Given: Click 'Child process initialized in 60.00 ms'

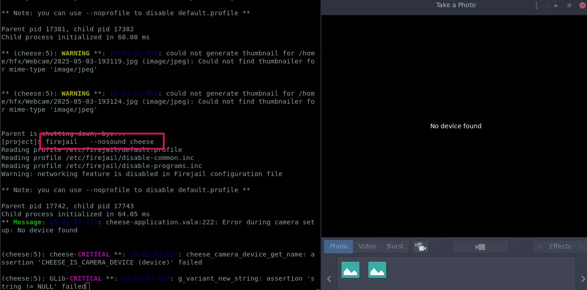Looking at the screenshot, I should (75, 37).
